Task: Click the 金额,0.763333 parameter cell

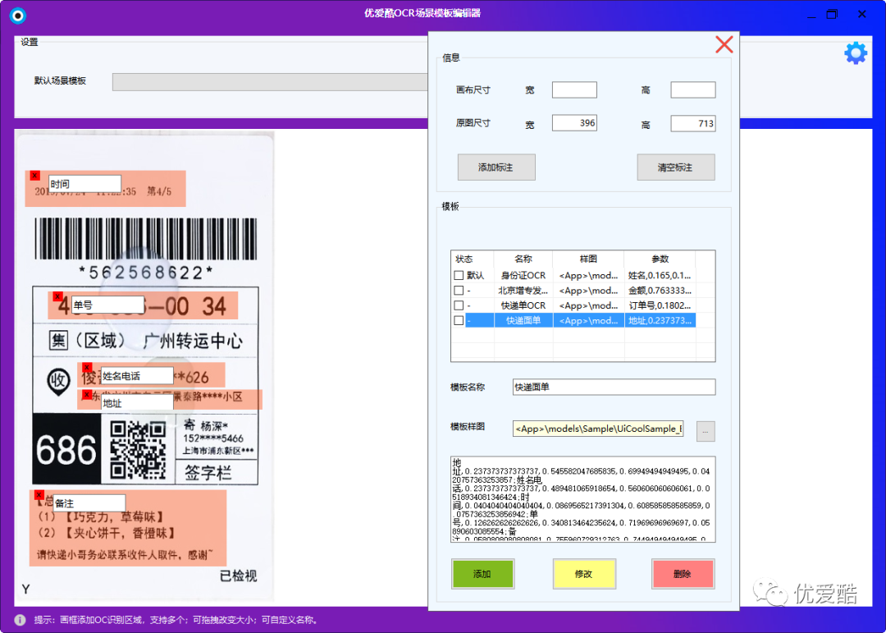Action: (660, 291)
